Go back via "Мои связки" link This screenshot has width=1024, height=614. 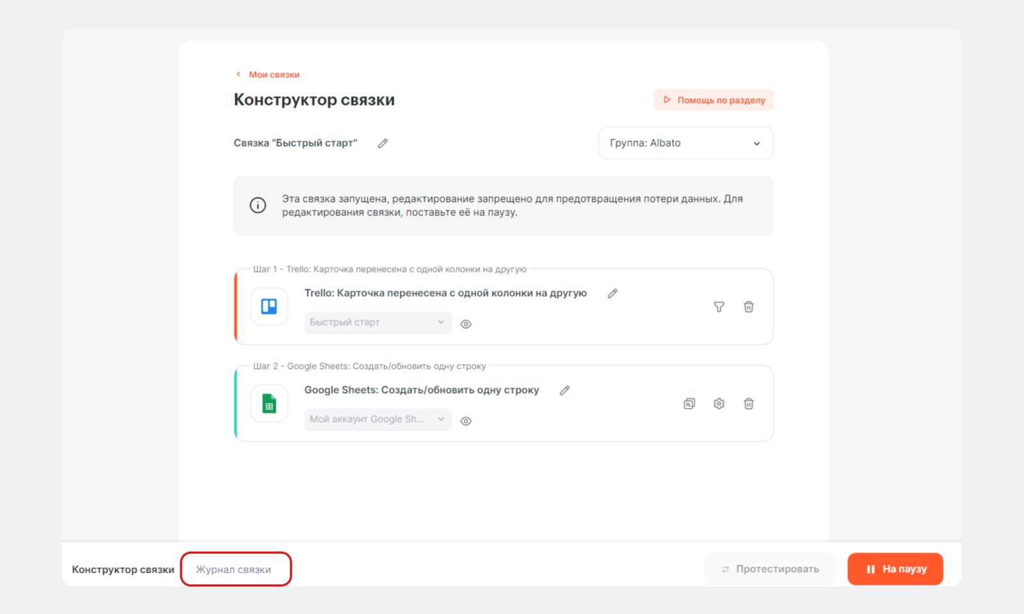click(273, 75)
